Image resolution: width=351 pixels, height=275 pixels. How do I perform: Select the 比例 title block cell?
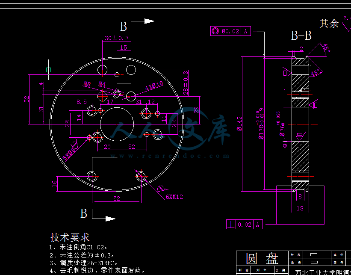click(339, 254)
